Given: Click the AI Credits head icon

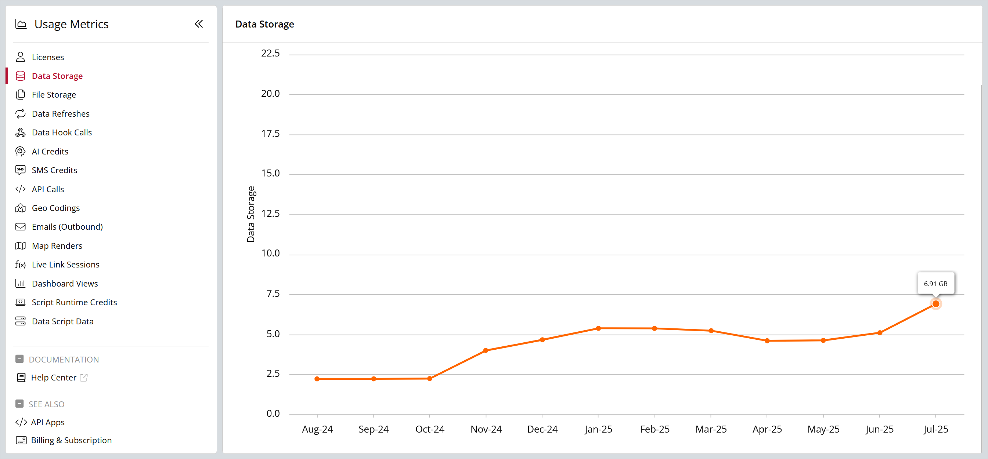Looking at the screenshot, I should 20,151.
